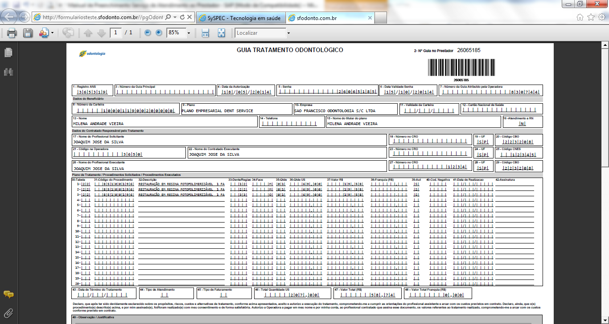Screen dimensions: 609x324
Task: Open the address bar autocomplete dropdown
Action: pos(175,17)
